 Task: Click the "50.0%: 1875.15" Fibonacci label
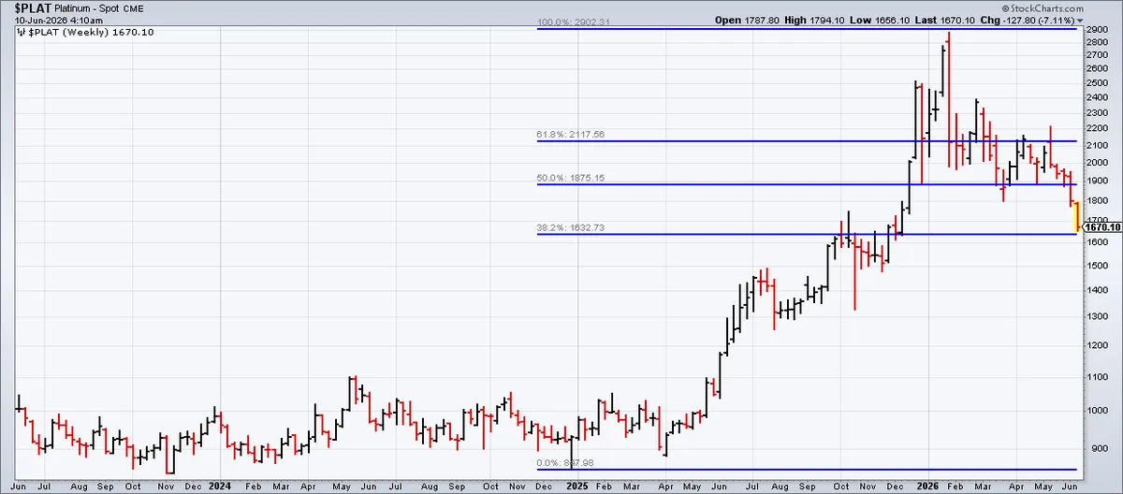tap(571, 178)
